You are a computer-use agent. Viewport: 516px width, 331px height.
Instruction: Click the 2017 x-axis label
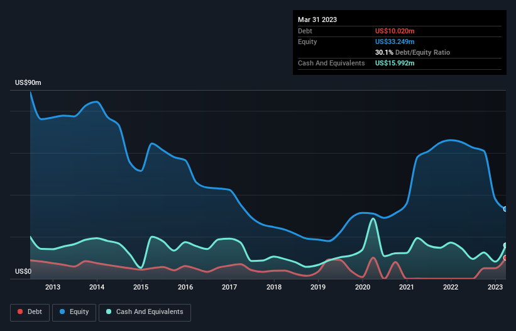tap(229, 287)
